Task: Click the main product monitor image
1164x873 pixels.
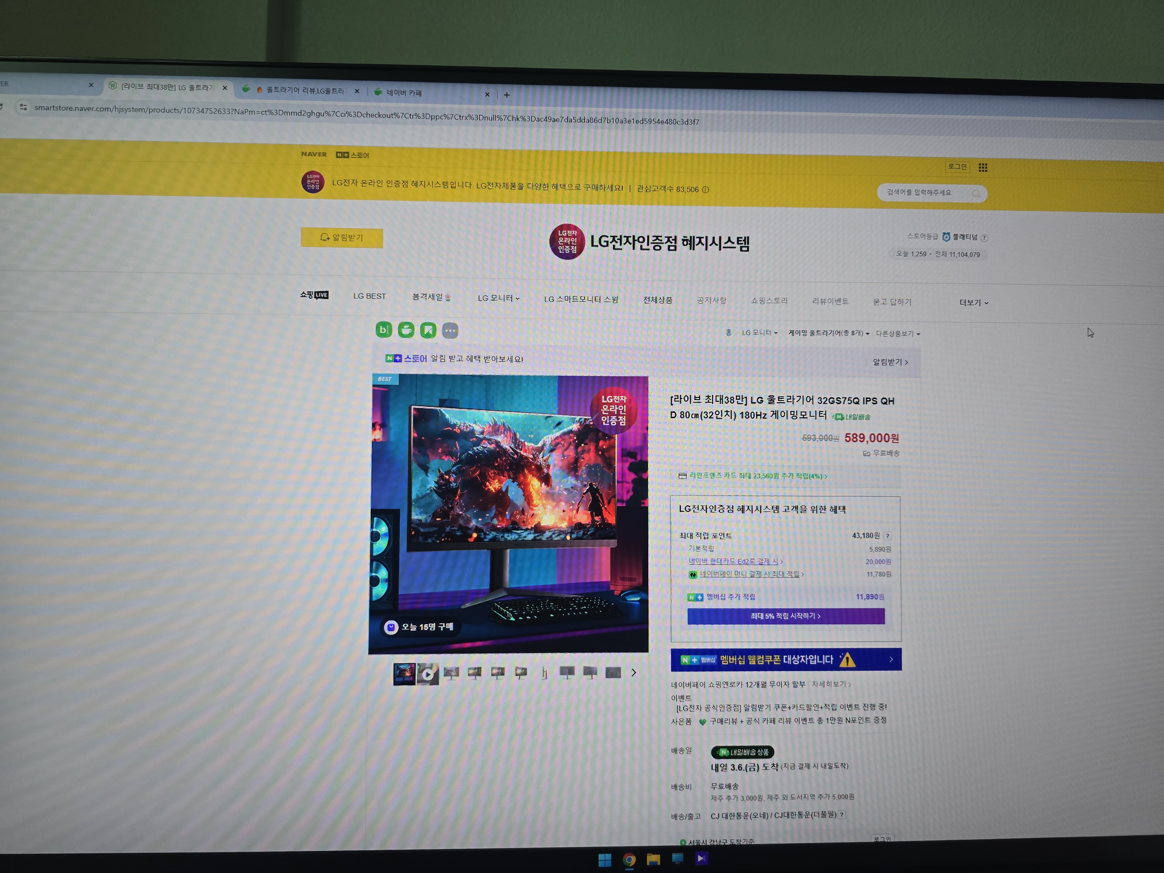Action: (509, 514)
